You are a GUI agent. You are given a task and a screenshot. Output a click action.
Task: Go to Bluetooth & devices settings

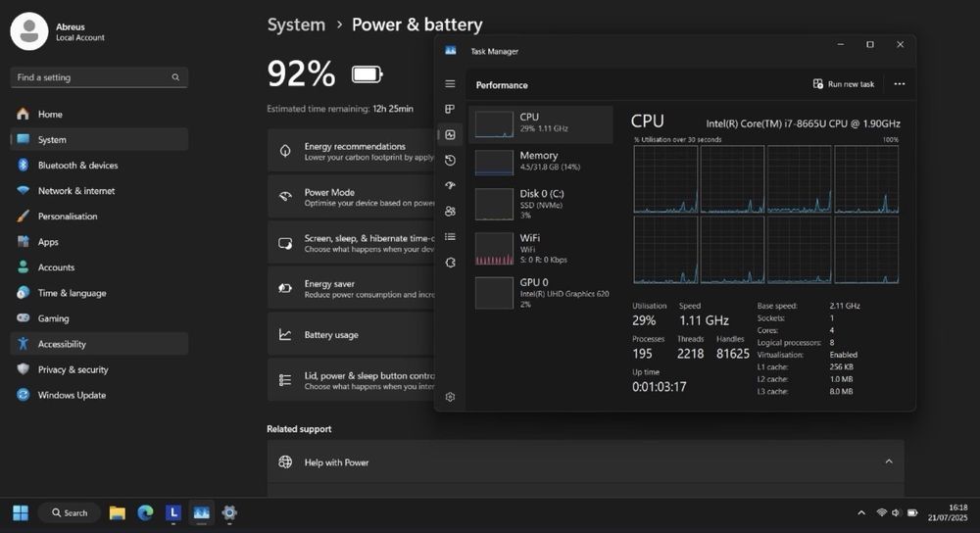tap(77, 166)
